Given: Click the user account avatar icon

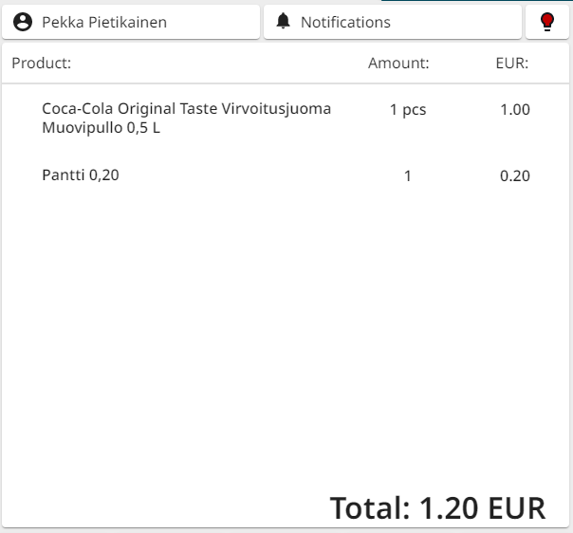Looking at the screenshot, I should pos(24,22).
